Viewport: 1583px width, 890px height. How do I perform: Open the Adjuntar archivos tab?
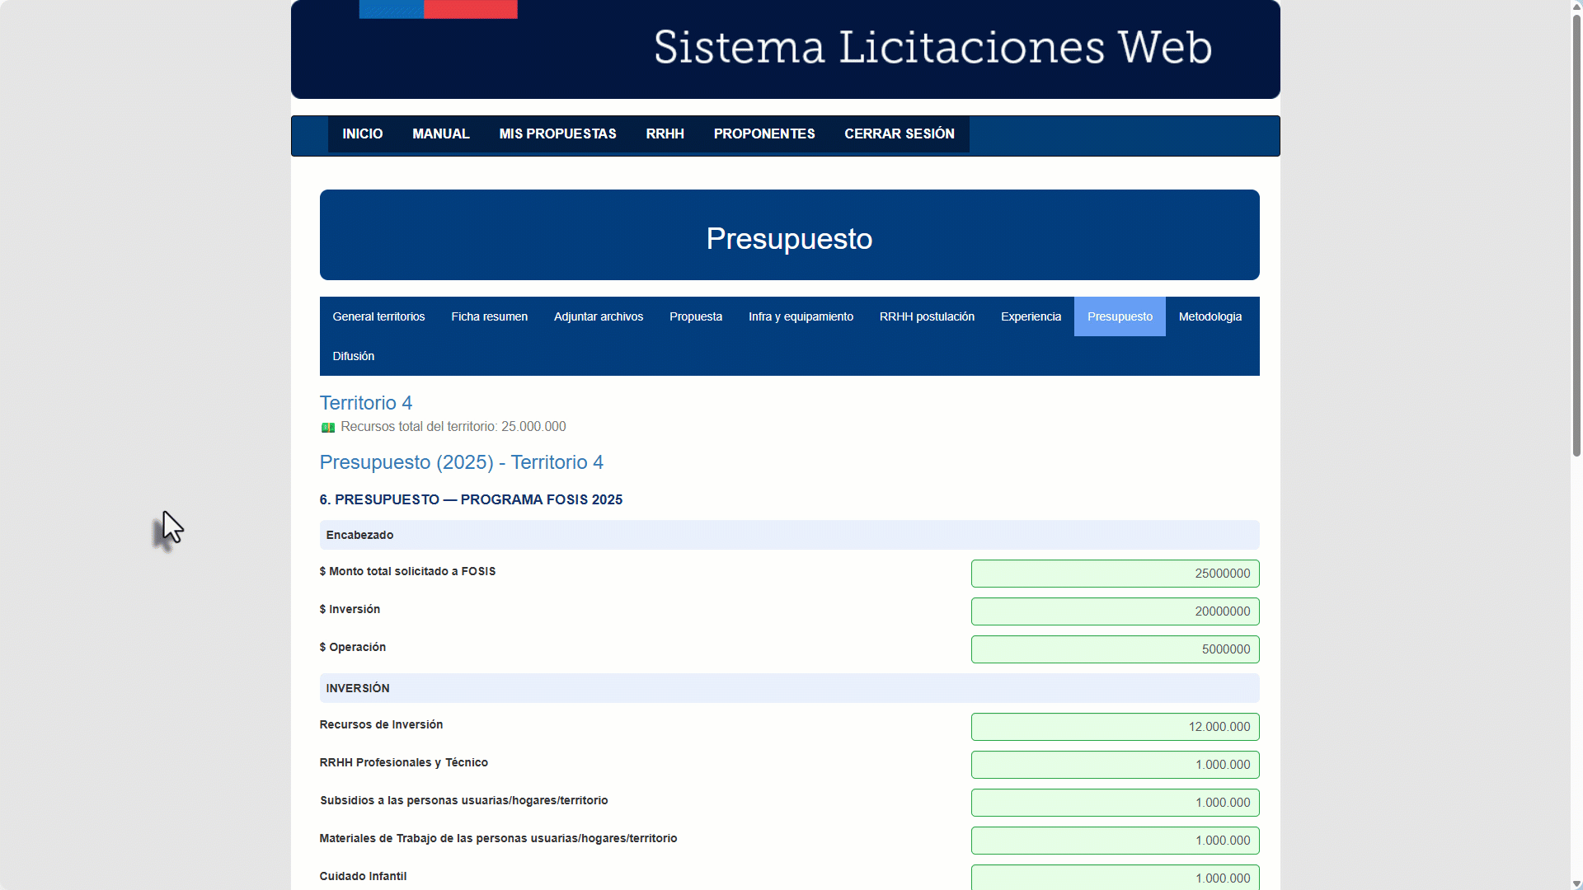click(x=599, y=316)
